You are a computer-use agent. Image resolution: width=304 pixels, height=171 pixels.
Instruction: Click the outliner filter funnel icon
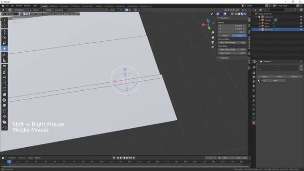[295, 9]
